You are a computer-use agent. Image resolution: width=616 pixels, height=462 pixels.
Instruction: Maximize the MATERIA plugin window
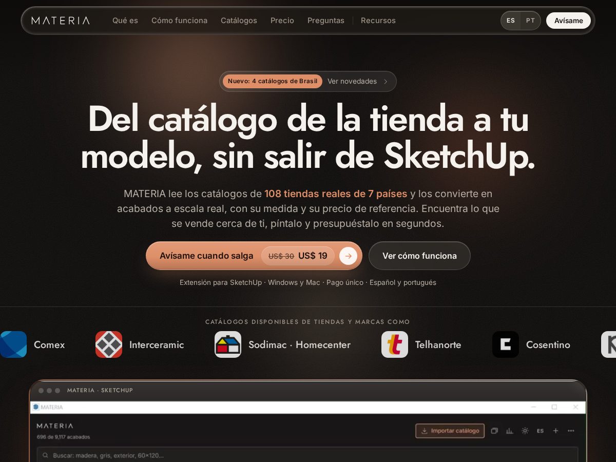(554, 407)
